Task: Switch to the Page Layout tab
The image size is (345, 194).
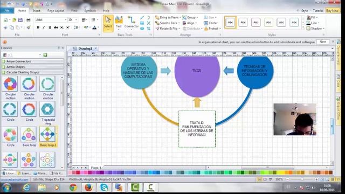Action: pyautogui.click(x=56, y=11)
